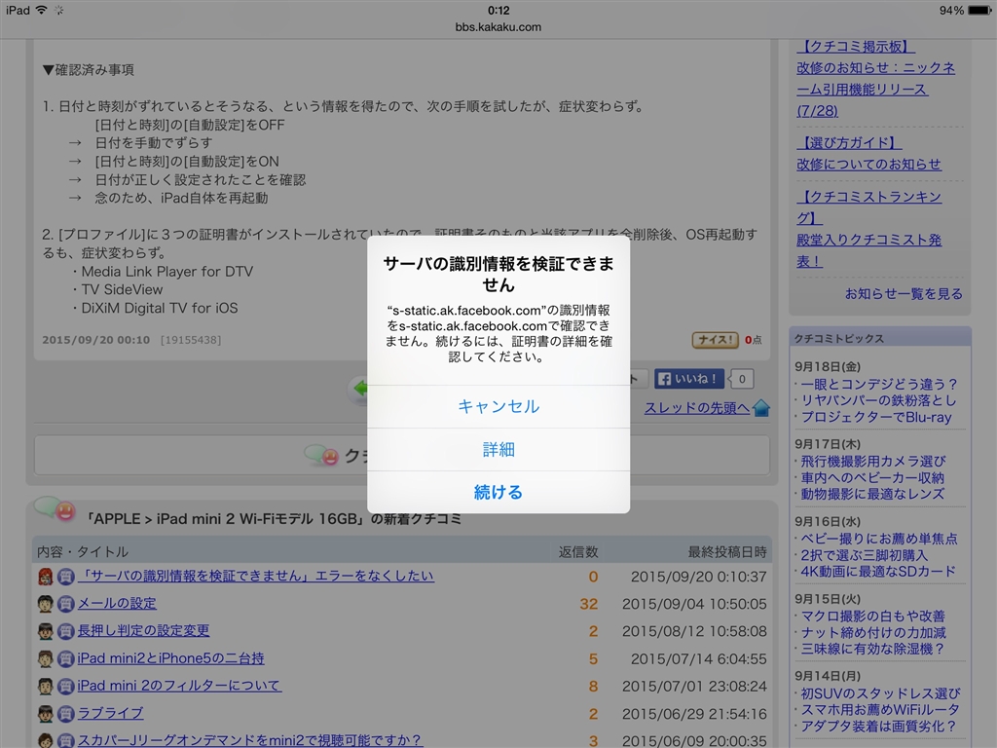The height and width of the screenshot is (748, 997).
Task: Open thread 「サーバの識別情報を検証できません」エラーをなくしたい
Action: 256,576
